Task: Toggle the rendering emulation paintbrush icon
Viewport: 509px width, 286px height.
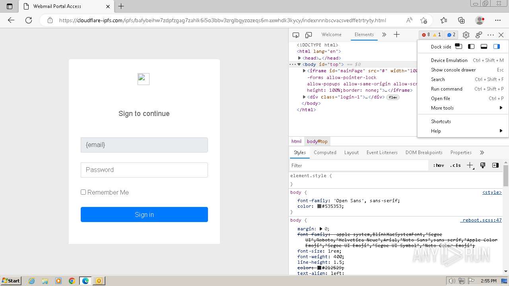Action: pos(483,166)
